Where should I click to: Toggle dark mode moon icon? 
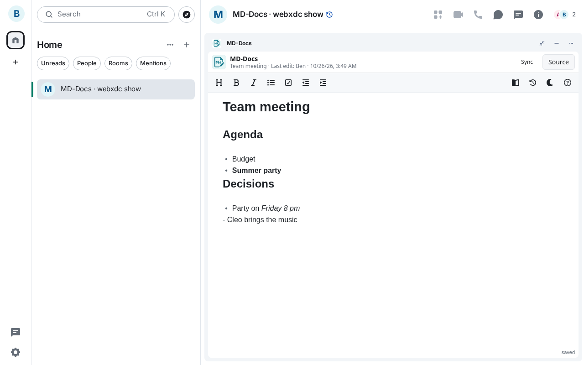tap(550, 83)
